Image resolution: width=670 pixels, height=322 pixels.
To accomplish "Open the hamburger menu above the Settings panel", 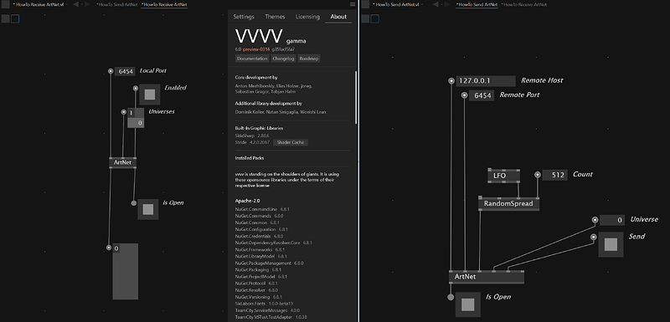I will point(353,4).
